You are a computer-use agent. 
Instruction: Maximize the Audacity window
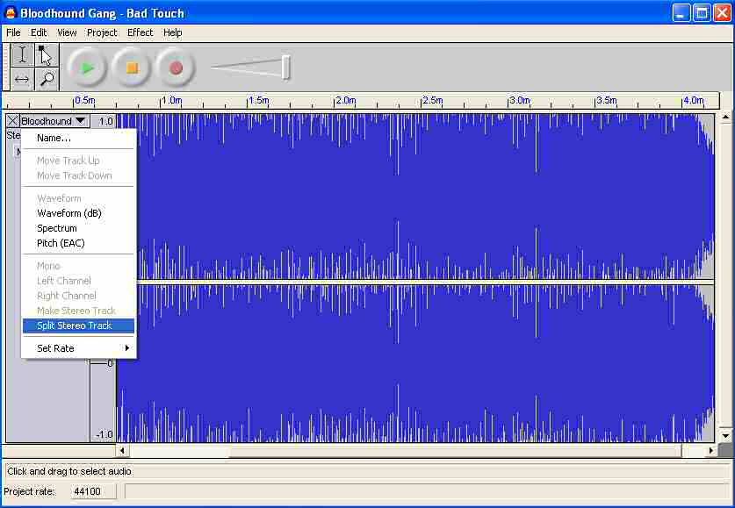(702, 12)
